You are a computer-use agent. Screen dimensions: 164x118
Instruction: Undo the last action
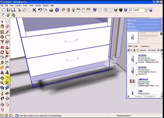tap(40, 10)
